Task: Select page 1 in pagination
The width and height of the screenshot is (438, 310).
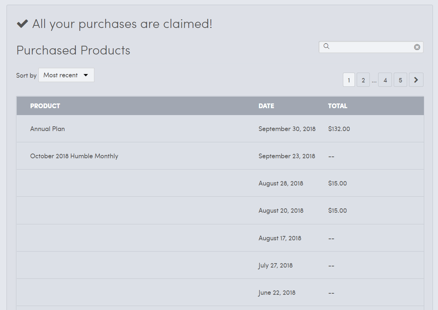Action: pyautogui.click(x=349, y=80)
